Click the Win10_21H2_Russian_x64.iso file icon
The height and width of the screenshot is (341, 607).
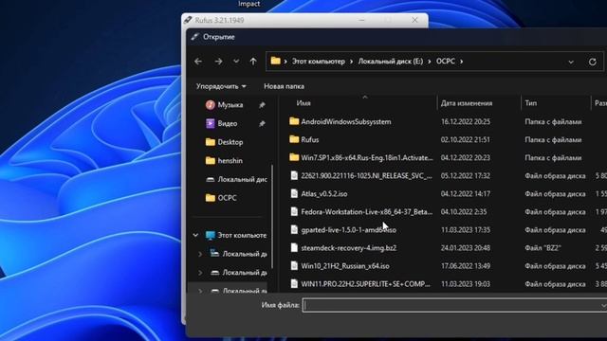tap(294, 266)
